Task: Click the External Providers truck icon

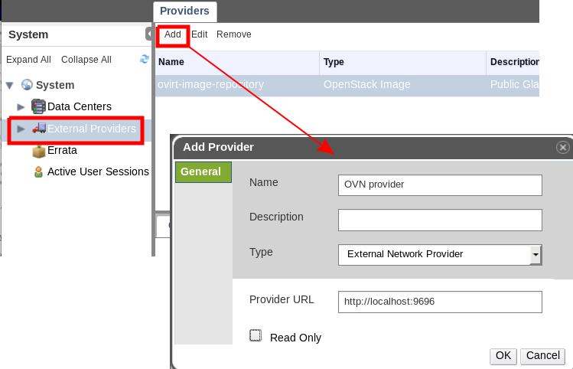Action: 39,129
